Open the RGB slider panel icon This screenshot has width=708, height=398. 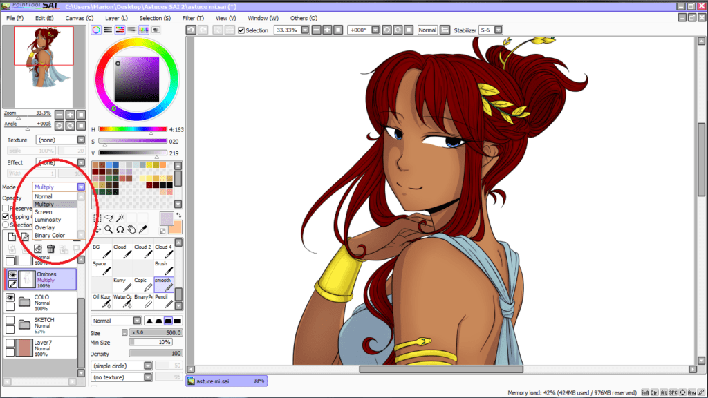click(108, 30)
